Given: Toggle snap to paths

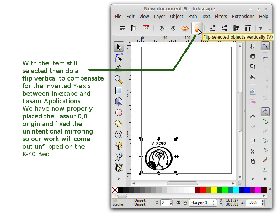Looking at the screenshot, I should [265, 121].
